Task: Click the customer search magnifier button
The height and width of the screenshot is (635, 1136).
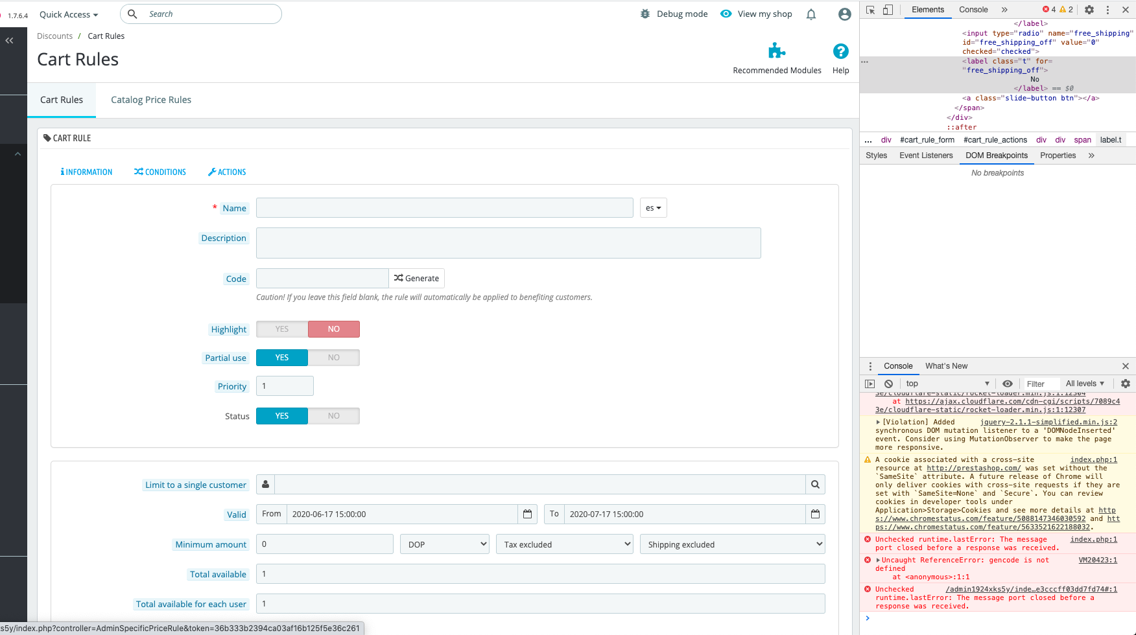Action: pos(815,484)
